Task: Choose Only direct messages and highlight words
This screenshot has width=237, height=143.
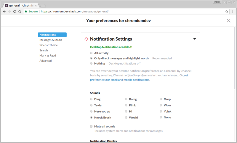Action: pyautogui.click(x=91, y=58)
